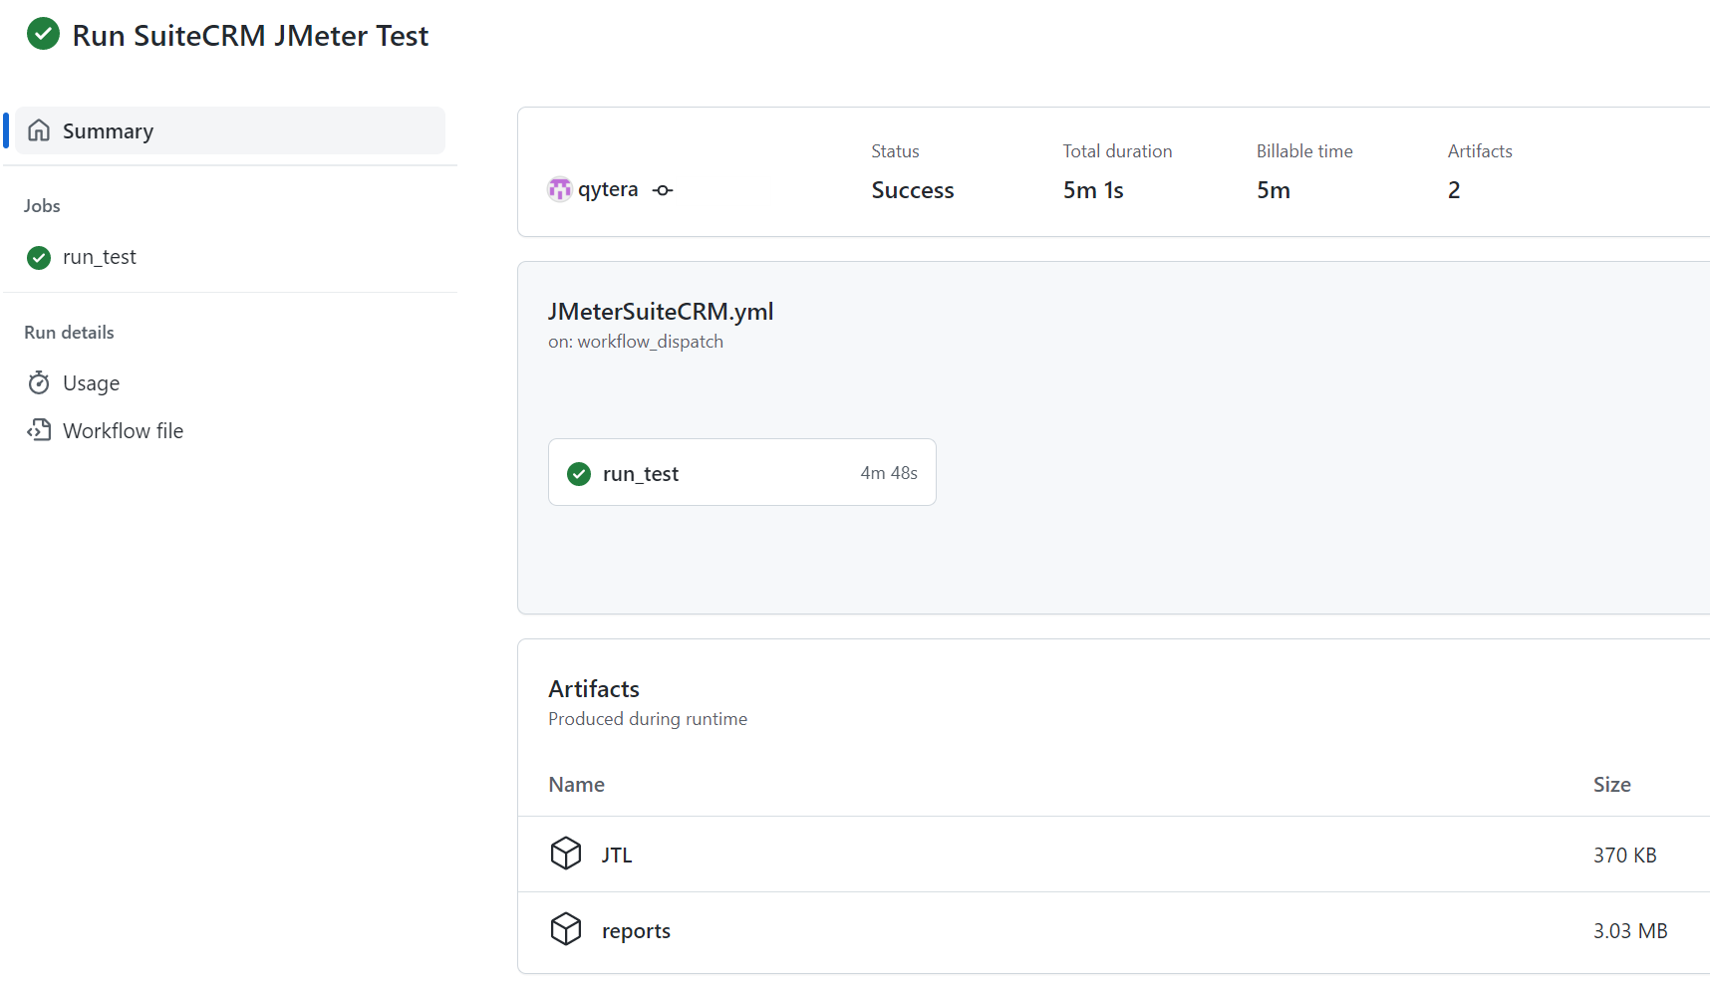Open the Summary view
The height and width of the screenshot is (982, 1710).
(x=108, y=130)
